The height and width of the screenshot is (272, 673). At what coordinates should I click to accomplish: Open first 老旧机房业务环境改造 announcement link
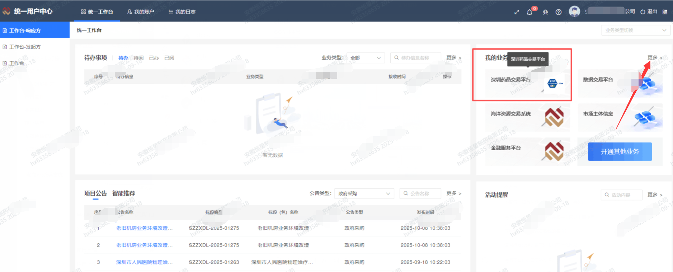[144, 228]
